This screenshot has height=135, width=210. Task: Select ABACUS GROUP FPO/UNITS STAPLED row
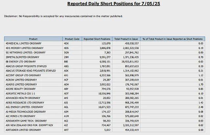pos(104,66)
